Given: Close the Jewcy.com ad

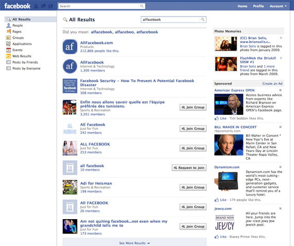Looking at the screenshot, I should [x=280, y=209].
